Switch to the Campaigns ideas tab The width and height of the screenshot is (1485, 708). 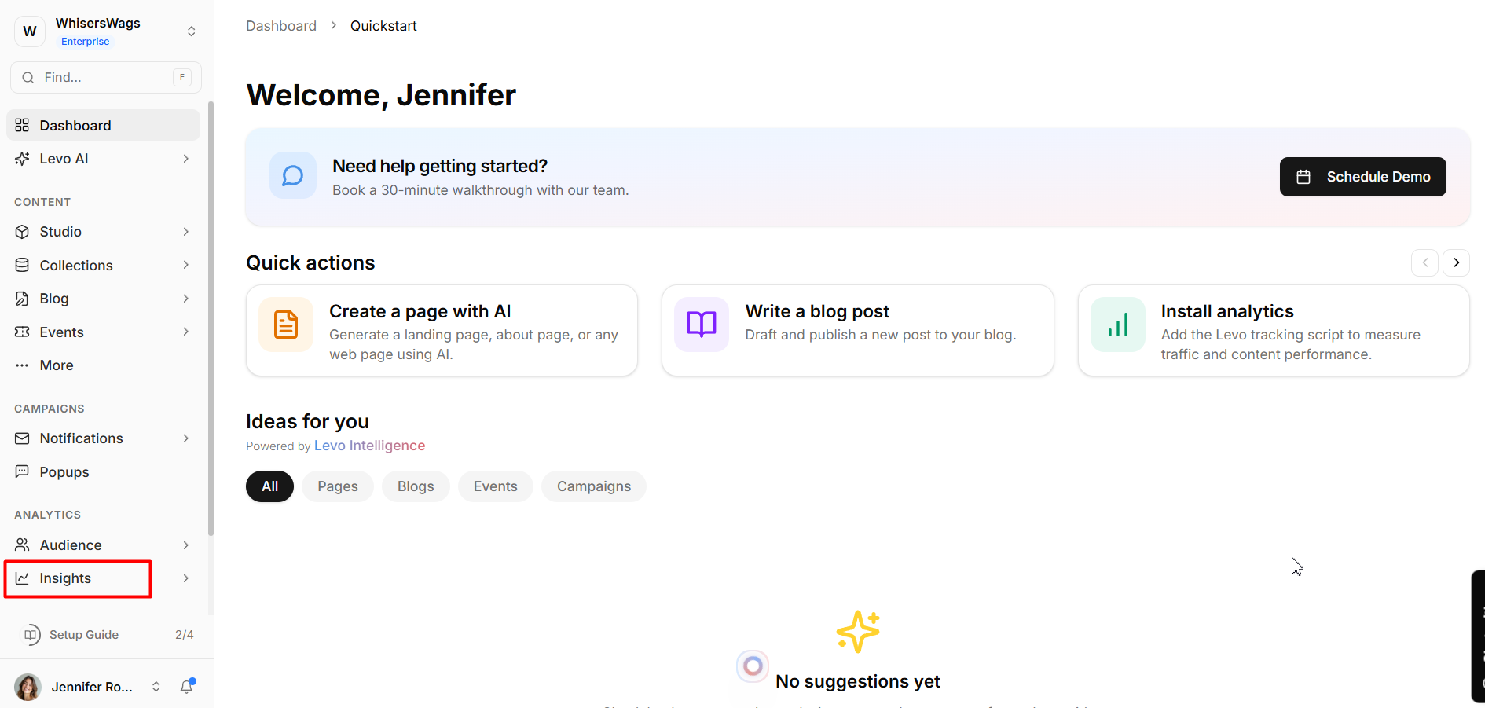[593, 486]
